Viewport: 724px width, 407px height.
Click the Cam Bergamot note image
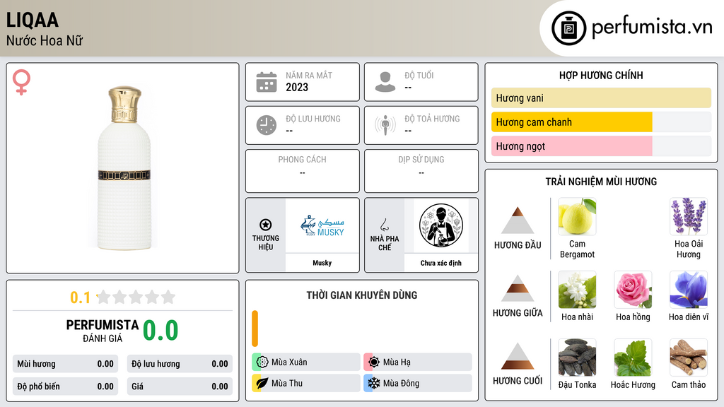pos(577,216)
